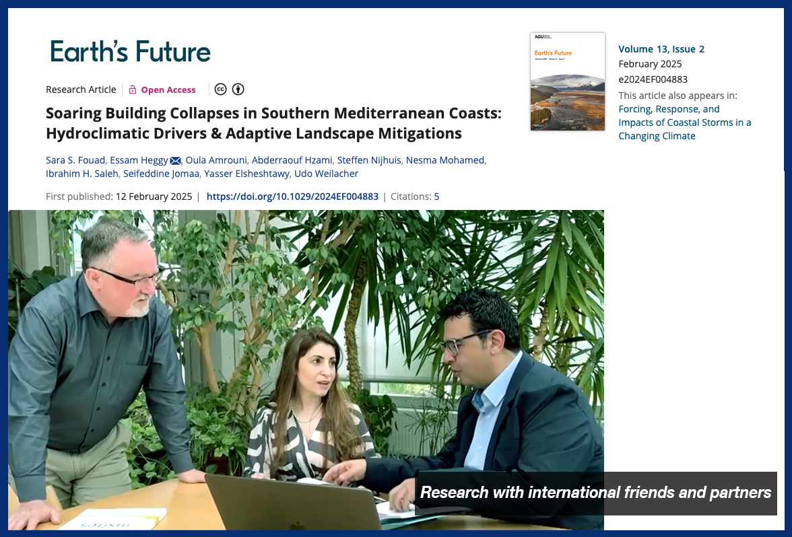Click the envelope icon beside Essam Heggy

[x=175, y=160]
